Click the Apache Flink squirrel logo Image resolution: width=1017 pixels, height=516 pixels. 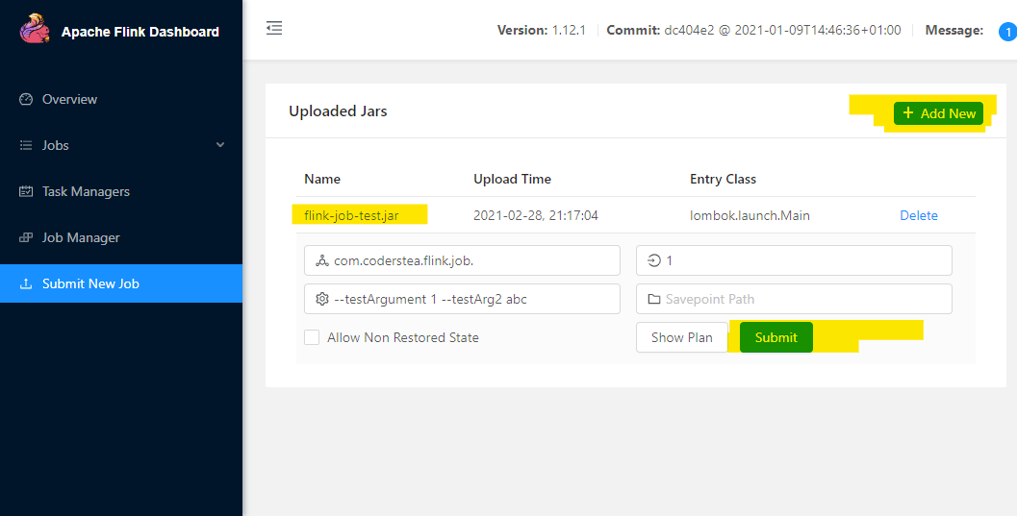(35, 30)
